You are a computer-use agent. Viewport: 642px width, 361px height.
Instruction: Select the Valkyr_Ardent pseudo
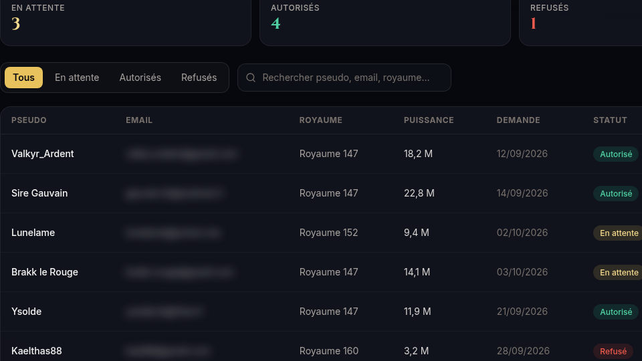point(43,154)
